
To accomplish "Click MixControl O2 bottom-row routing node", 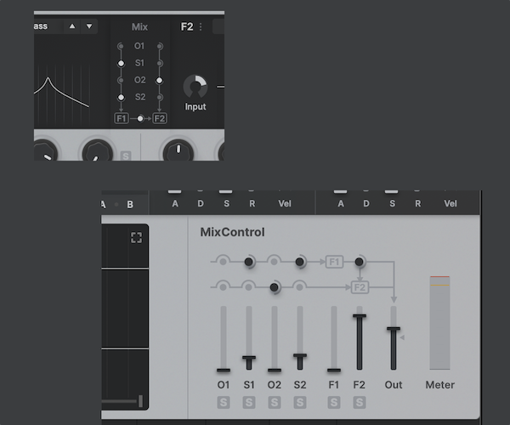I will pyautogui.click(x=275, y=287).
